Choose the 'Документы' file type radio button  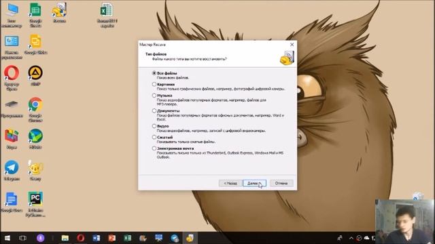[x=154, y=110]
